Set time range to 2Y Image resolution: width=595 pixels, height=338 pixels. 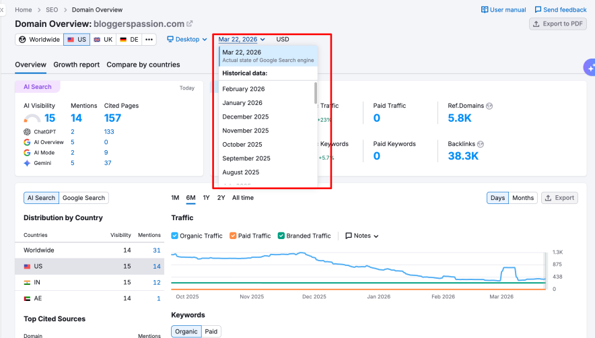(221, 198)
